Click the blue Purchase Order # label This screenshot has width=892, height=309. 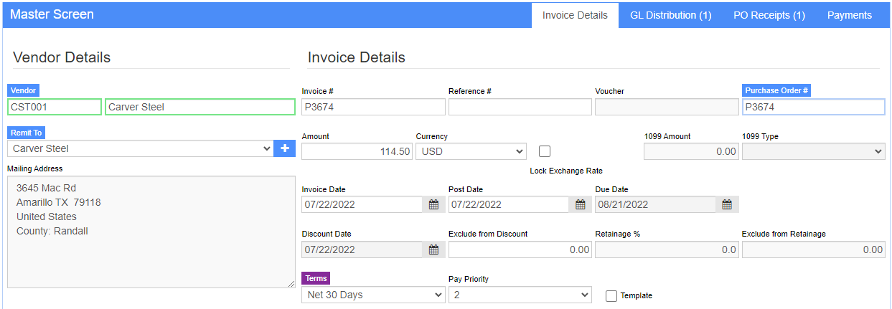click(x=776, y=90)
